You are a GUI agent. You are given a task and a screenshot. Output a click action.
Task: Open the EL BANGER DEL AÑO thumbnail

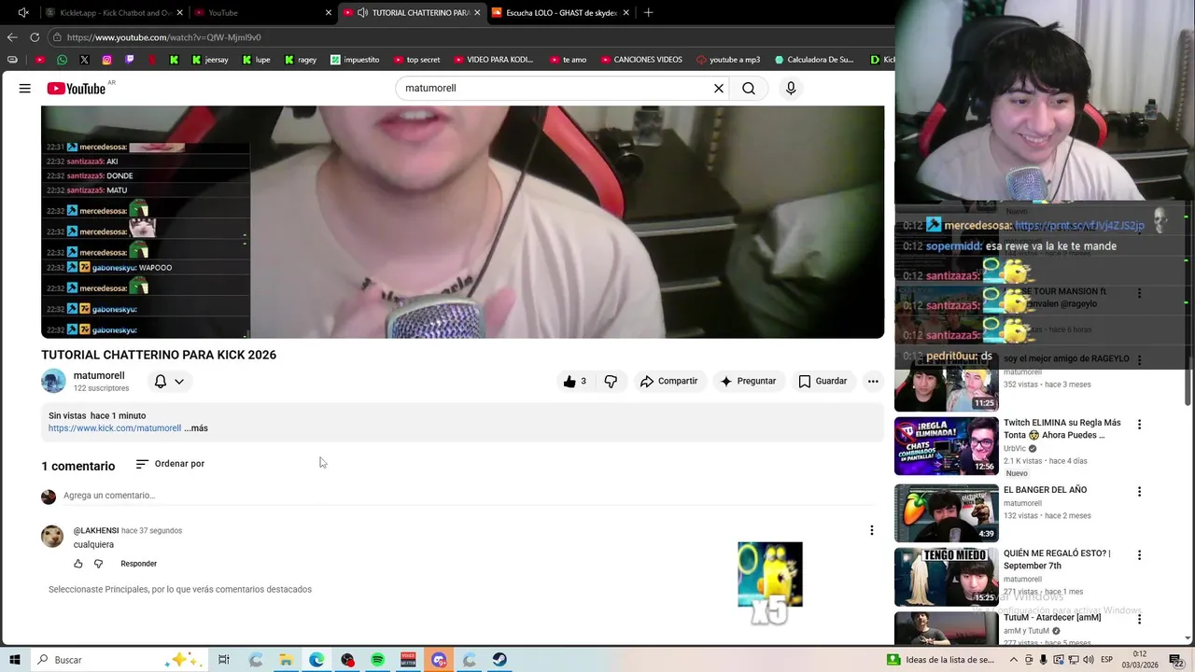pyautogui.click(x=947, y=512)
